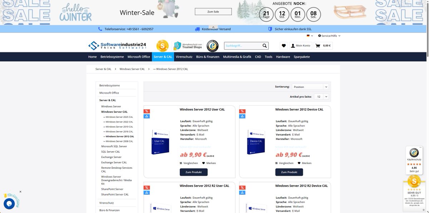429x213 pixels.
Task: Click Vergleichen for Windows Server 2012 User CAL
Action: tap(189, 163)
